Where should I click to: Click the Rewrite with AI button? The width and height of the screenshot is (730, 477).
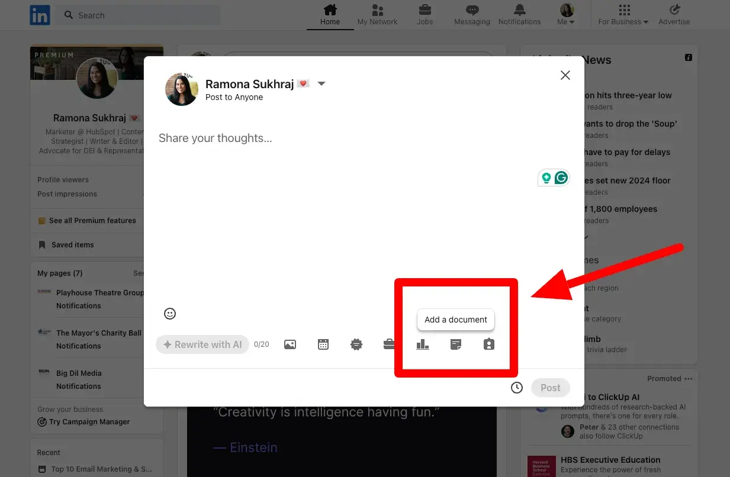tap(203, 344)
